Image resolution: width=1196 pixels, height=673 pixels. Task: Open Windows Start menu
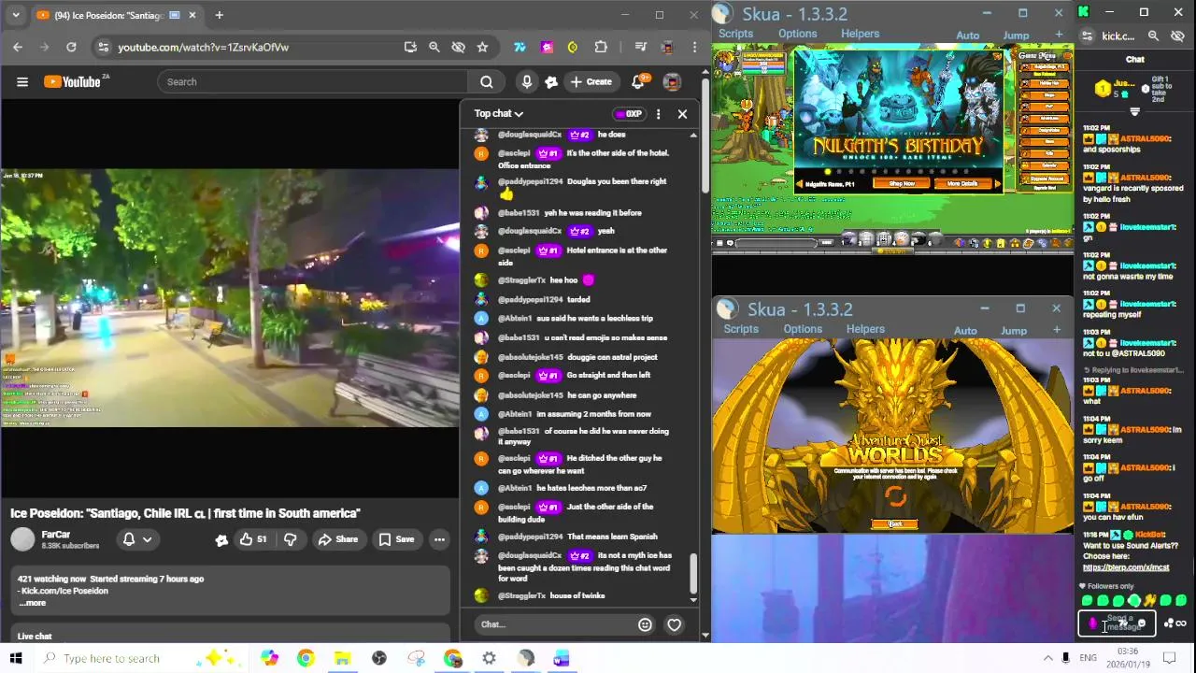point(16,658)
